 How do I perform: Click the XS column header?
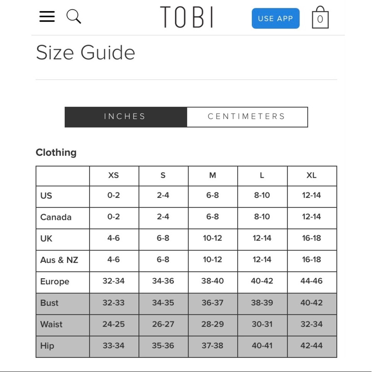click(x=113, y=176)
